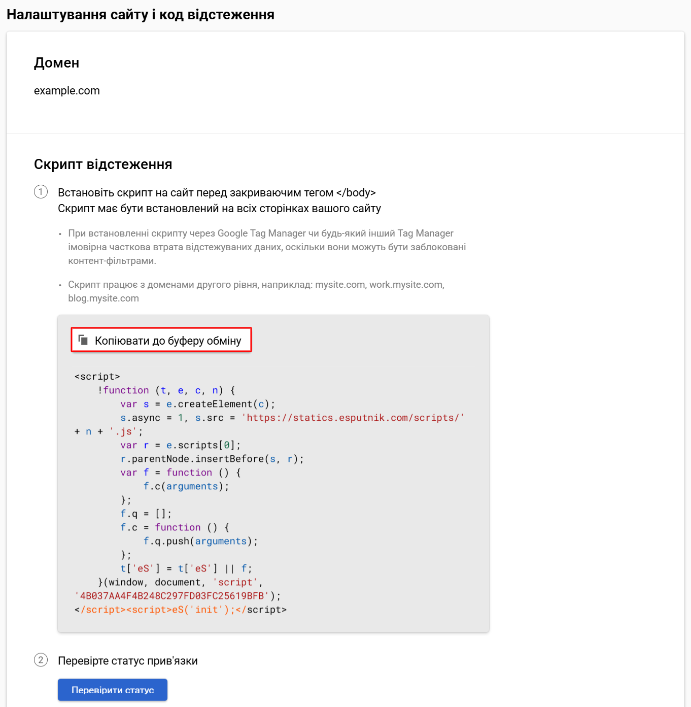Click the eS('init') closing script line
Screen dimensions: 691x707
[181, 610]
